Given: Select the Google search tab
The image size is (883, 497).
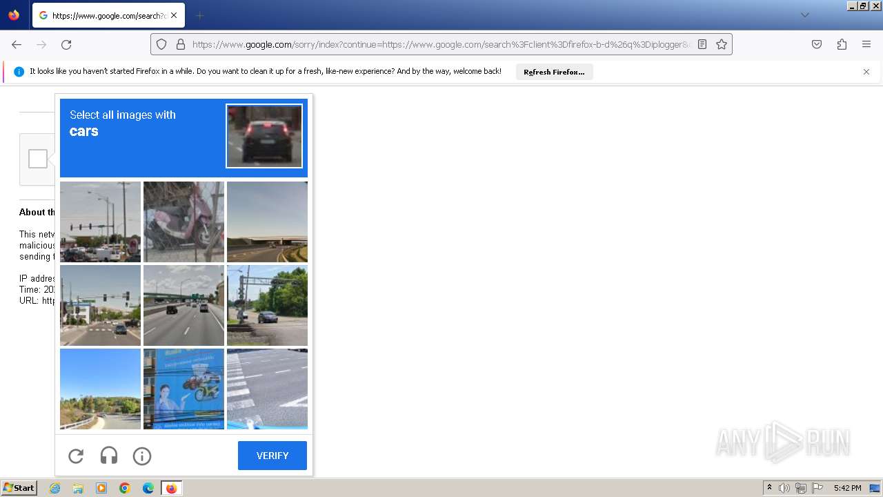Looking at the screenshot, I should 108,15.
